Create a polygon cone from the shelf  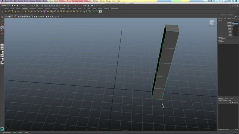pos(16,12)
